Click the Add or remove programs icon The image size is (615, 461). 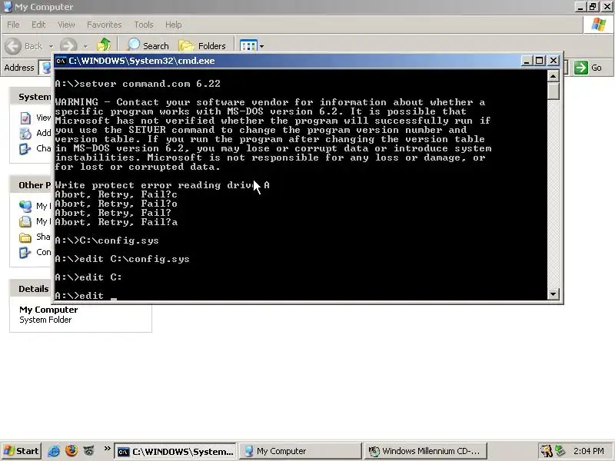click(x=25, y=133)
